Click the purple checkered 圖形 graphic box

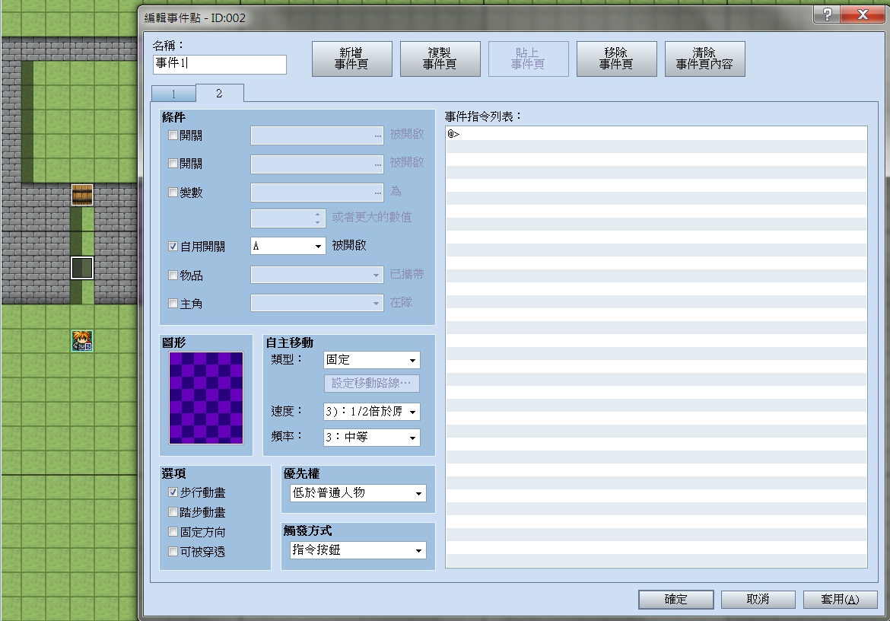206,398
